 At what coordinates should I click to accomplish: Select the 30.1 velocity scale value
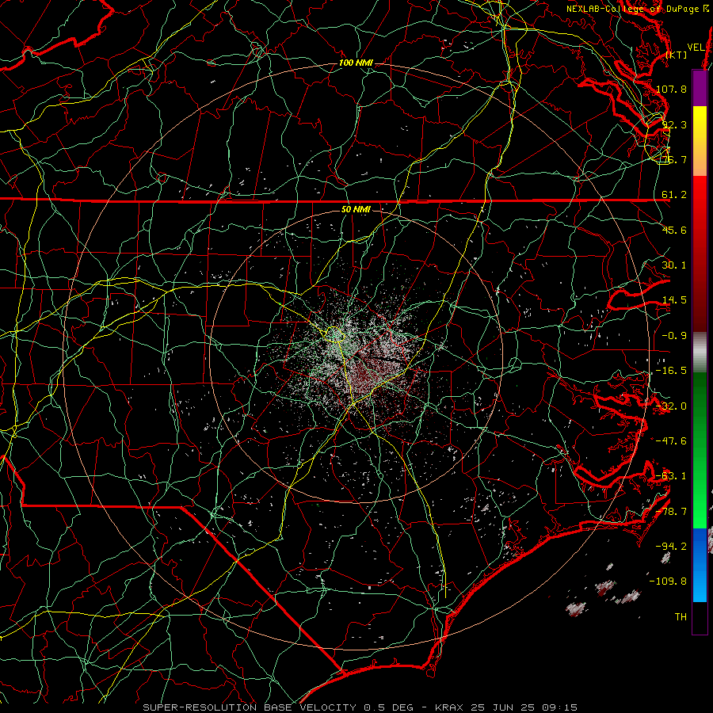674,265
